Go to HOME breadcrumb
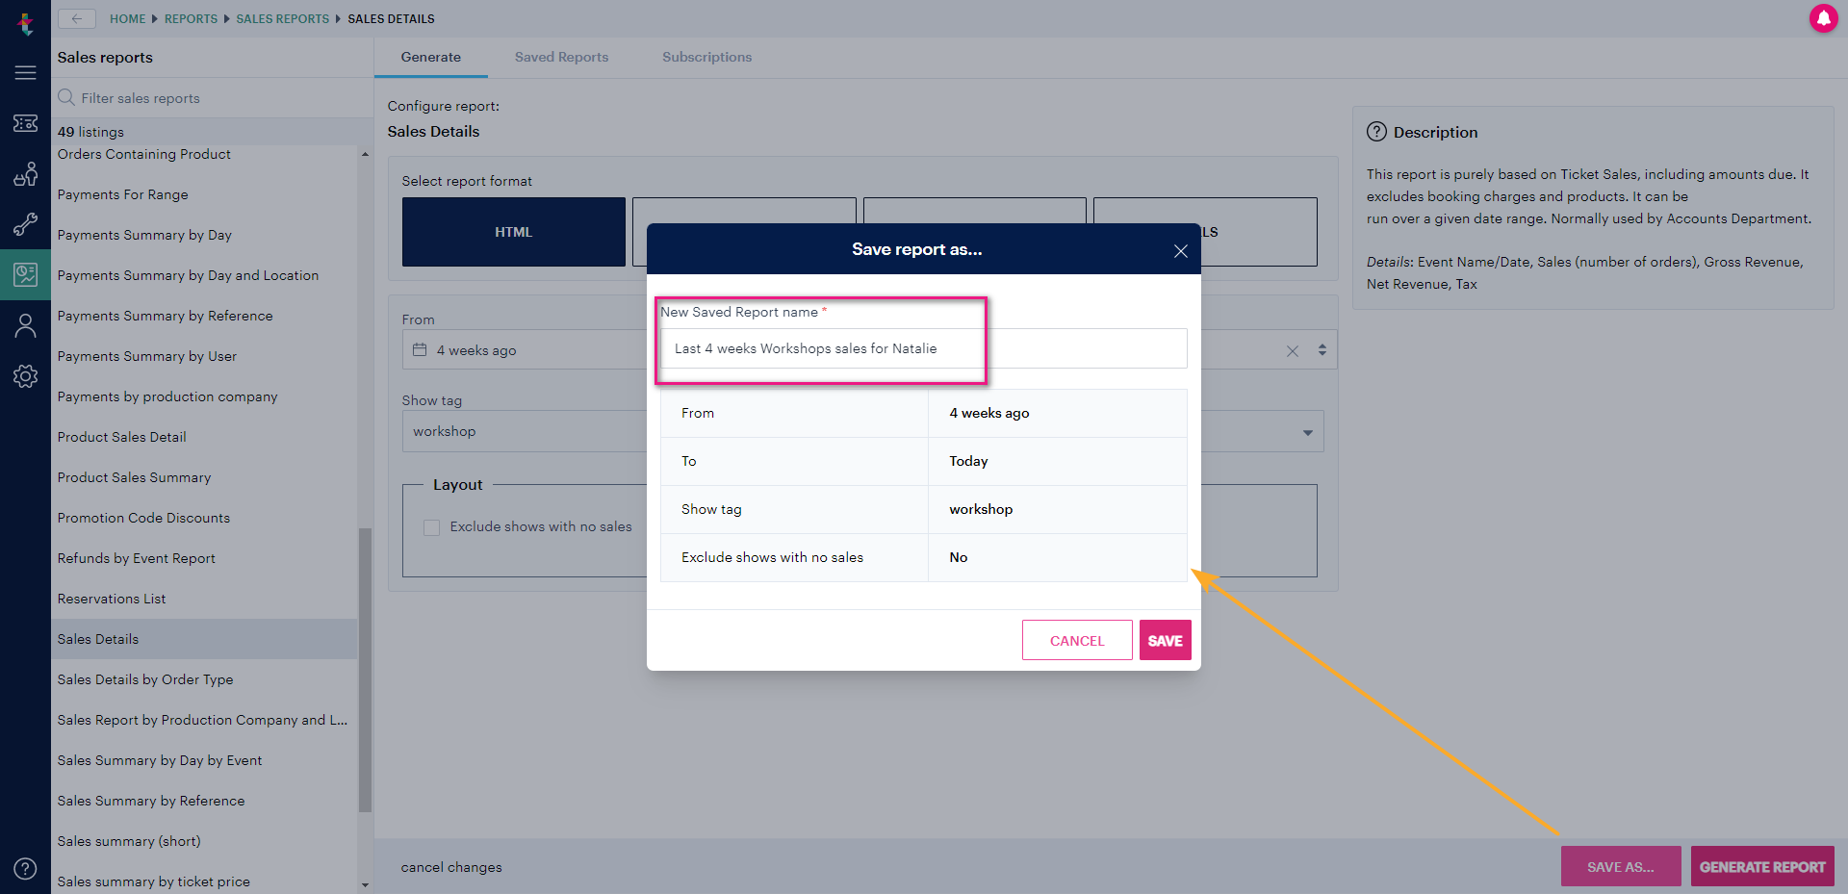 pos(127,18)
